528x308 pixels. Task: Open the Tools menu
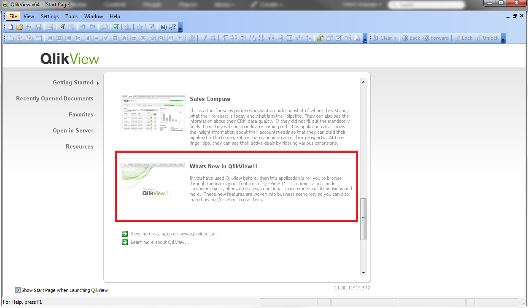click(x=71, y=16)
